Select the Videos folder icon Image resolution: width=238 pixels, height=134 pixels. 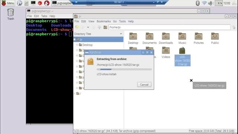click(166, 52)
